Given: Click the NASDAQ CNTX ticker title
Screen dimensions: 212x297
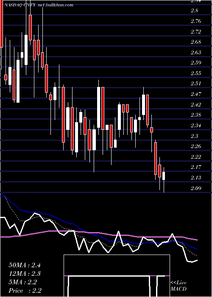Looking at the screenshot, I should click(x=19, y=5).
